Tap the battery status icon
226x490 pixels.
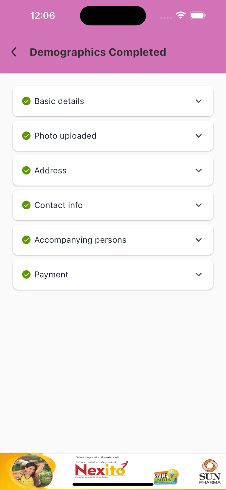198,15
